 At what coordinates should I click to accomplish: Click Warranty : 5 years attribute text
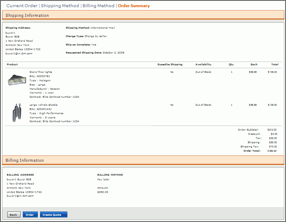42,118
